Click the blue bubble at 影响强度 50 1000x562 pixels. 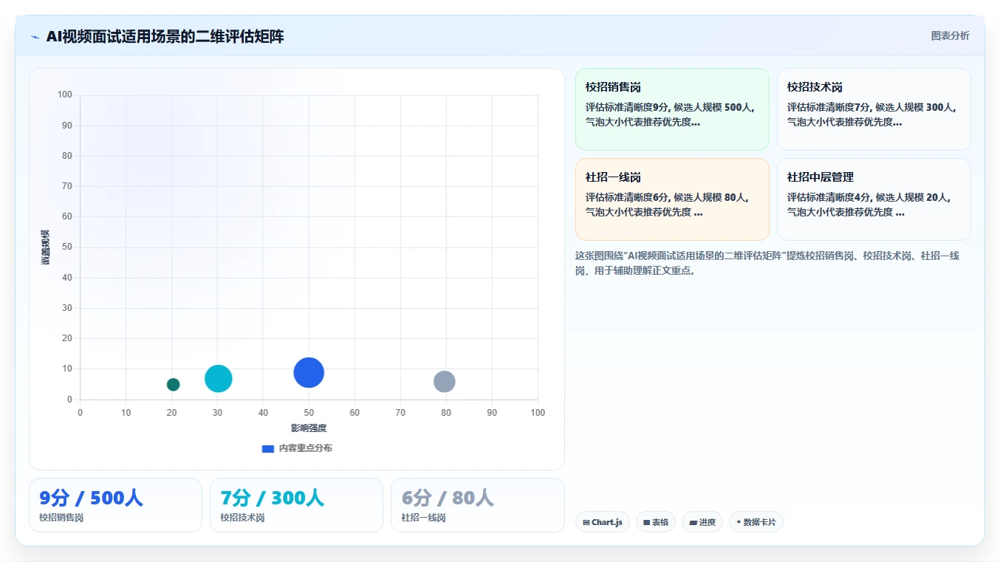pos(309,372)
